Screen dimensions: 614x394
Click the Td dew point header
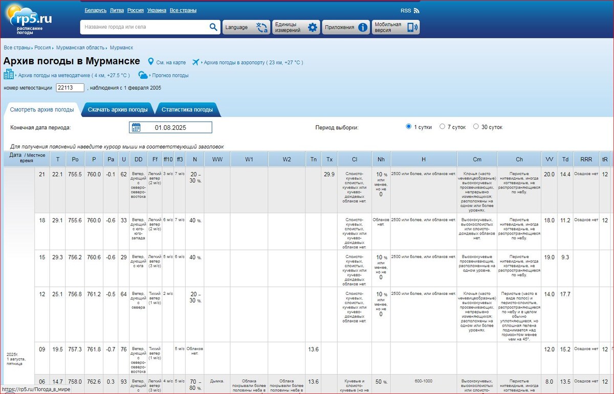(x=565, y=159)
